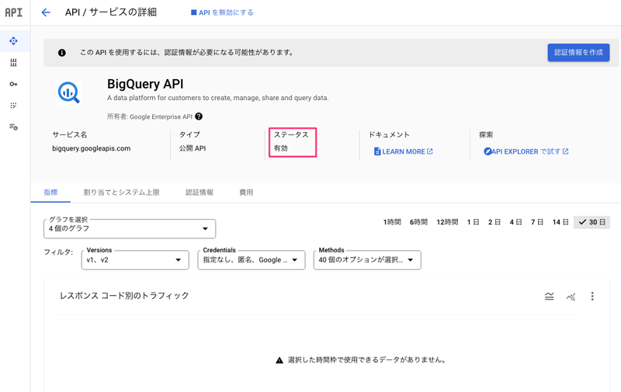Image resolution: width=621 pixels, height=392 pixels.
Task: Click the info icon in the credentials banner
Action: pyautogui.click(x=62, y=53)
